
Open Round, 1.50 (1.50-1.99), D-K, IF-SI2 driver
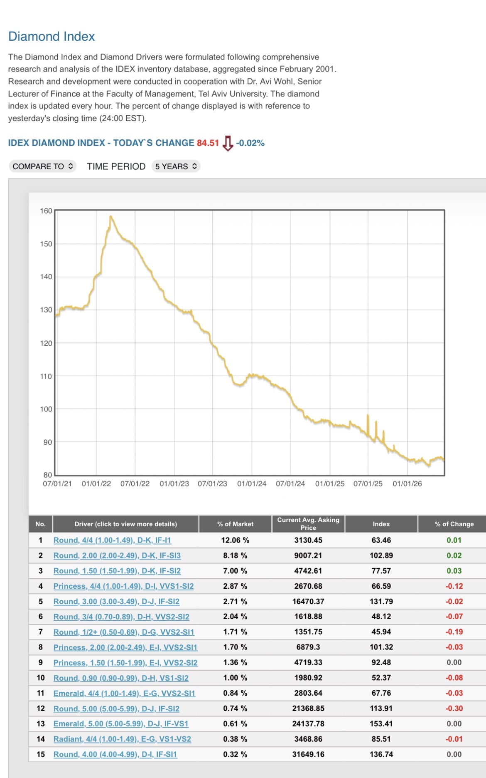pyautogui.click(x=117, y=571)
